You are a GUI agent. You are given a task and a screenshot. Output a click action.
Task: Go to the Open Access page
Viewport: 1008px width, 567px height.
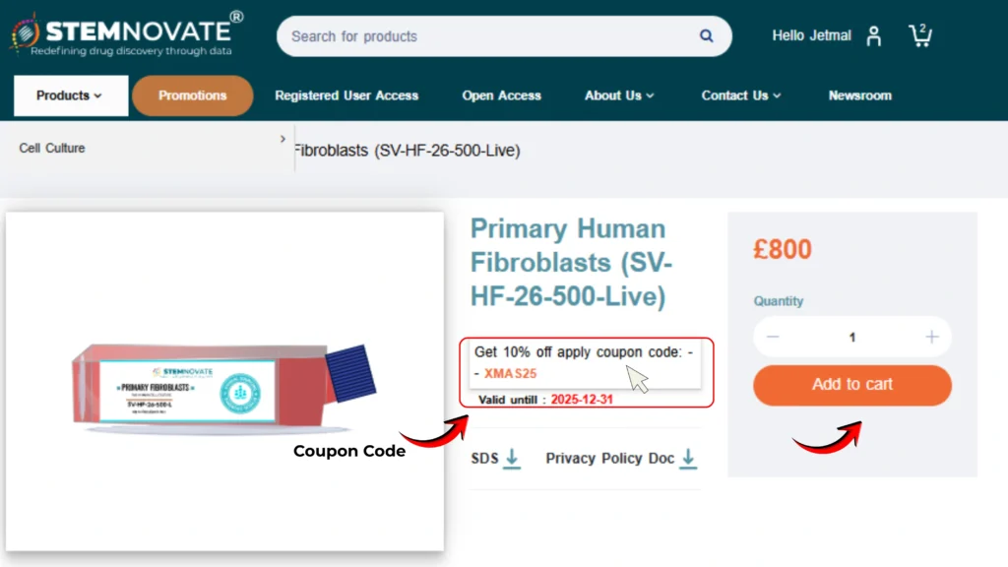(x=502, y=95)
